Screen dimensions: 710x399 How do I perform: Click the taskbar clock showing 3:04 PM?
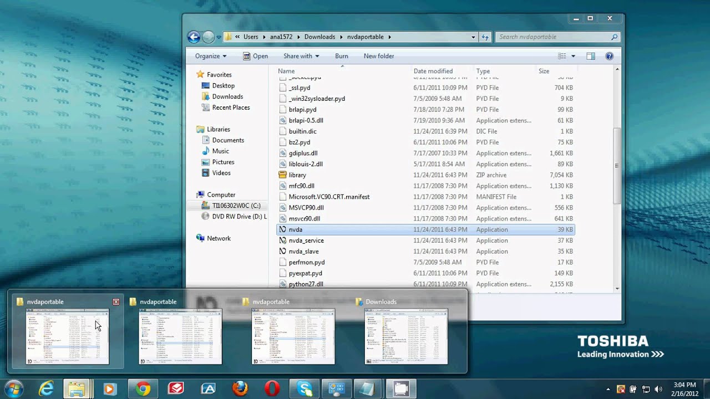coord(684,389)
